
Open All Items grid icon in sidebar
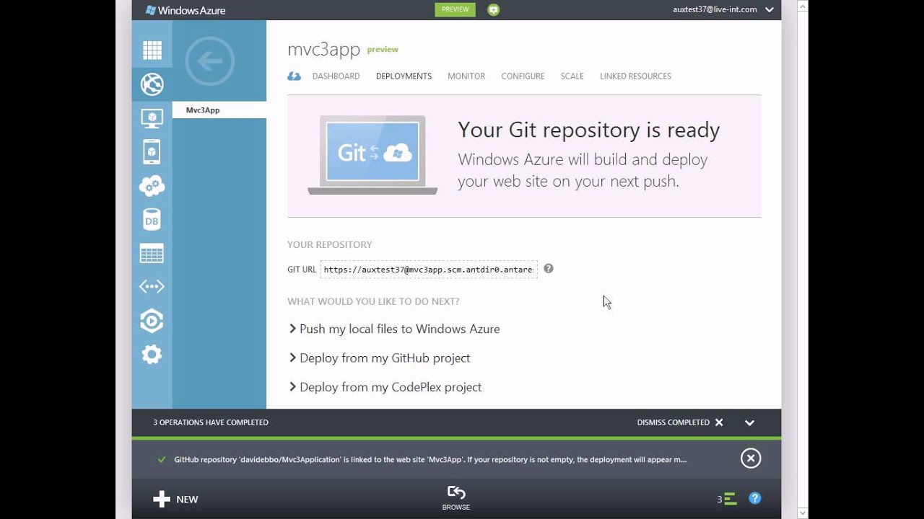click(152, 50)
